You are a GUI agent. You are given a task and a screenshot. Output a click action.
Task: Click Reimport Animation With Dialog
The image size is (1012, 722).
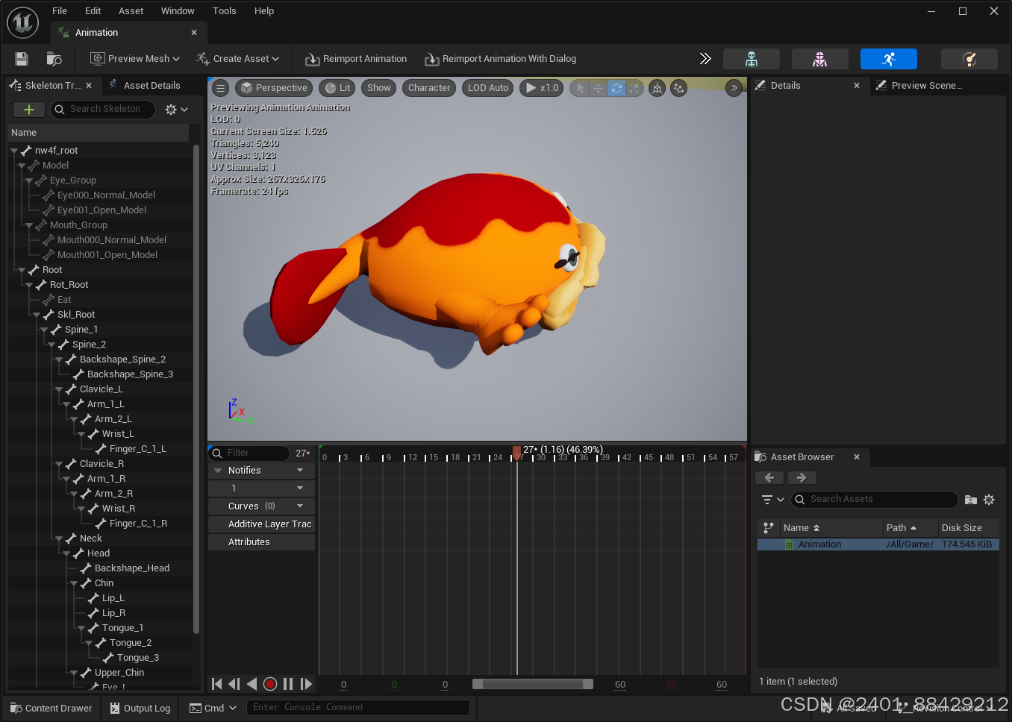coord(501,59)
